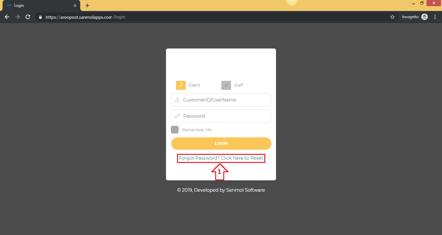Image resolution: width=442 pixels, height=235 pixels.
Task: Go back using browser back arrow
Action: pyautogui.click(x=7, y=17)
